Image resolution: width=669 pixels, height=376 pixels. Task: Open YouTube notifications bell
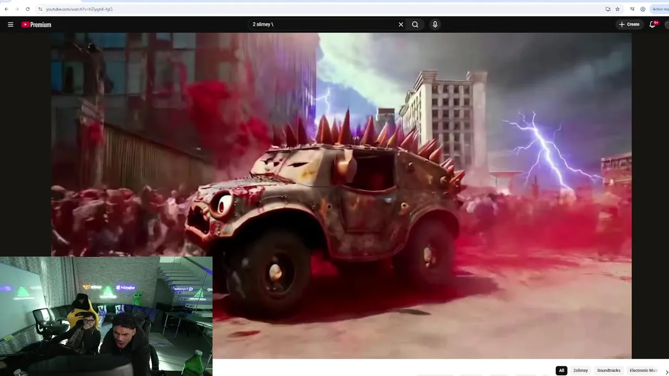pyautogui.click(x=652, y=25)
